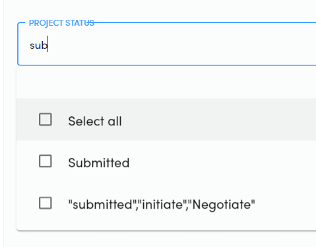The width and height of the screenshot is (316, 247).
Task: Click the Submitted list row
Action: tap(166, 161)
